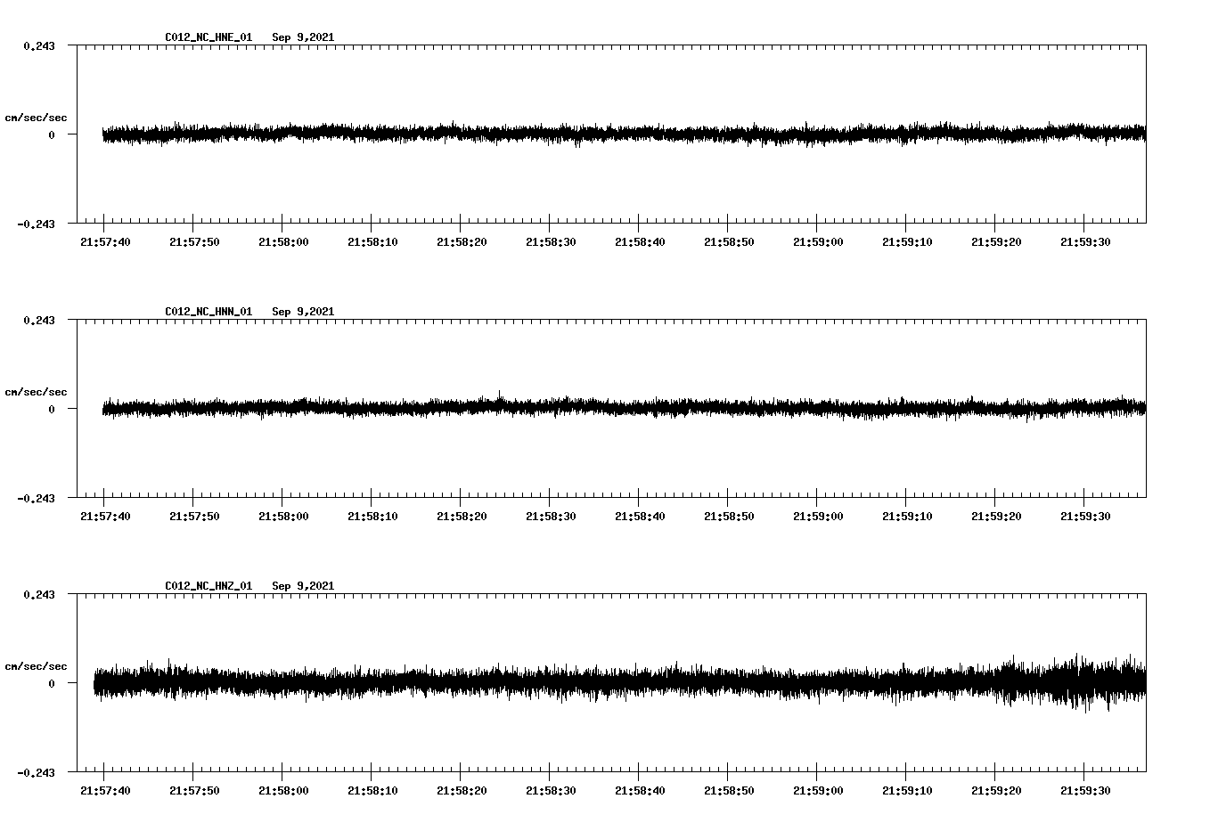Screen dimensions: 1210x823
Task: Select 21:57:50 label on HNN time axis
Action: (x=194, y=516)
